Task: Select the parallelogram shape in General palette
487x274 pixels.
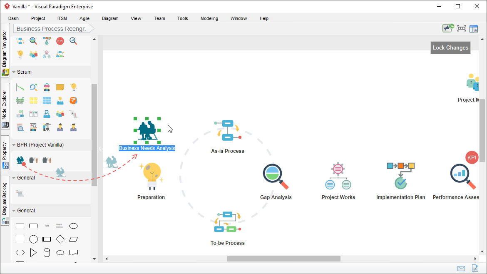Action: [73, 239]
